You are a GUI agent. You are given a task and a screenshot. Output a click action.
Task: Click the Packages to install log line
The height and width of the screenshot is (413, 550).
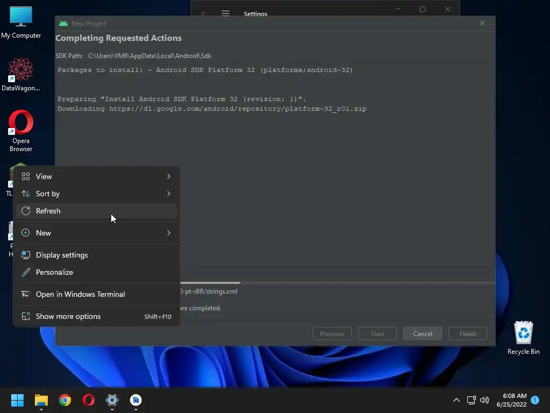click(x=205, y=70)
